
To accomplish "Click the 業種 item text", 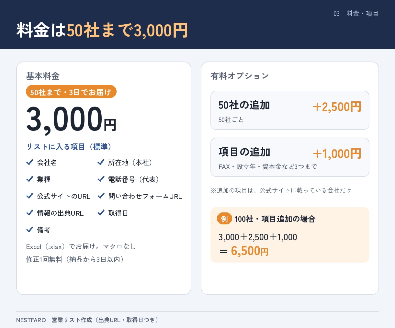I will pyautogui.click(x=44, y=179).
